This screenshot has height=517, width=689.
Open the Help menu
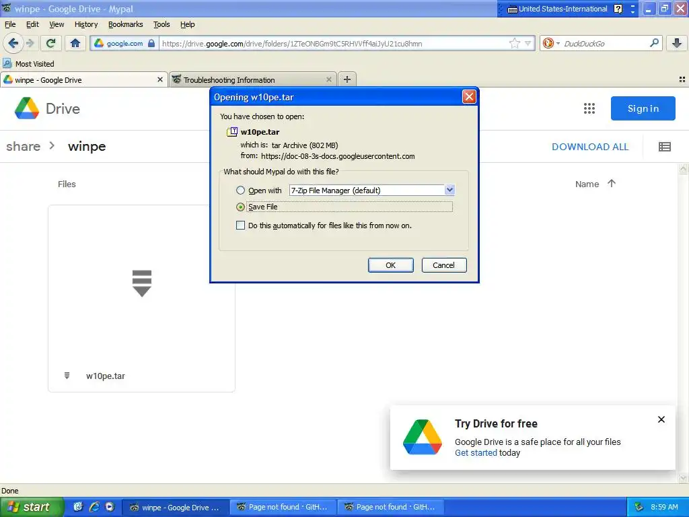(188, 24)
